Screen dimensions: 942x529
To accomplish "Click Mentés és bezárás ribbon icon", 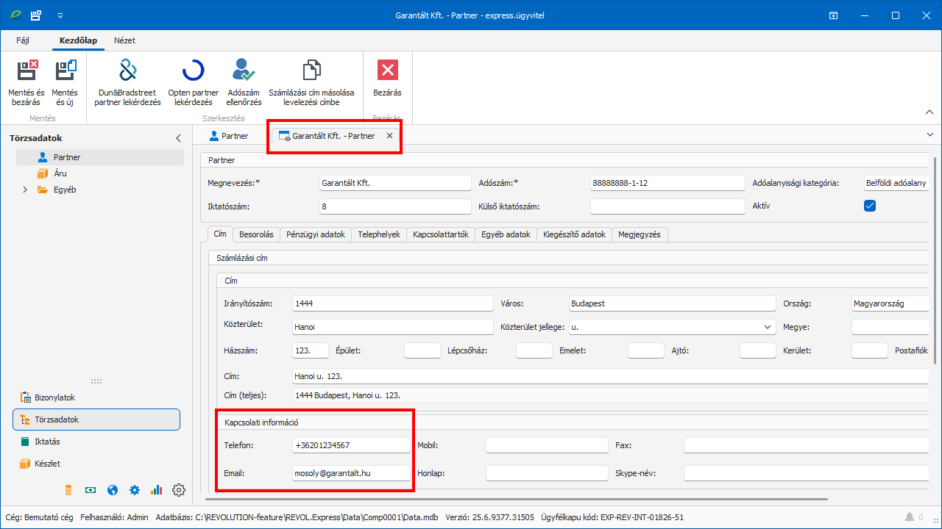I will (26, 71).
